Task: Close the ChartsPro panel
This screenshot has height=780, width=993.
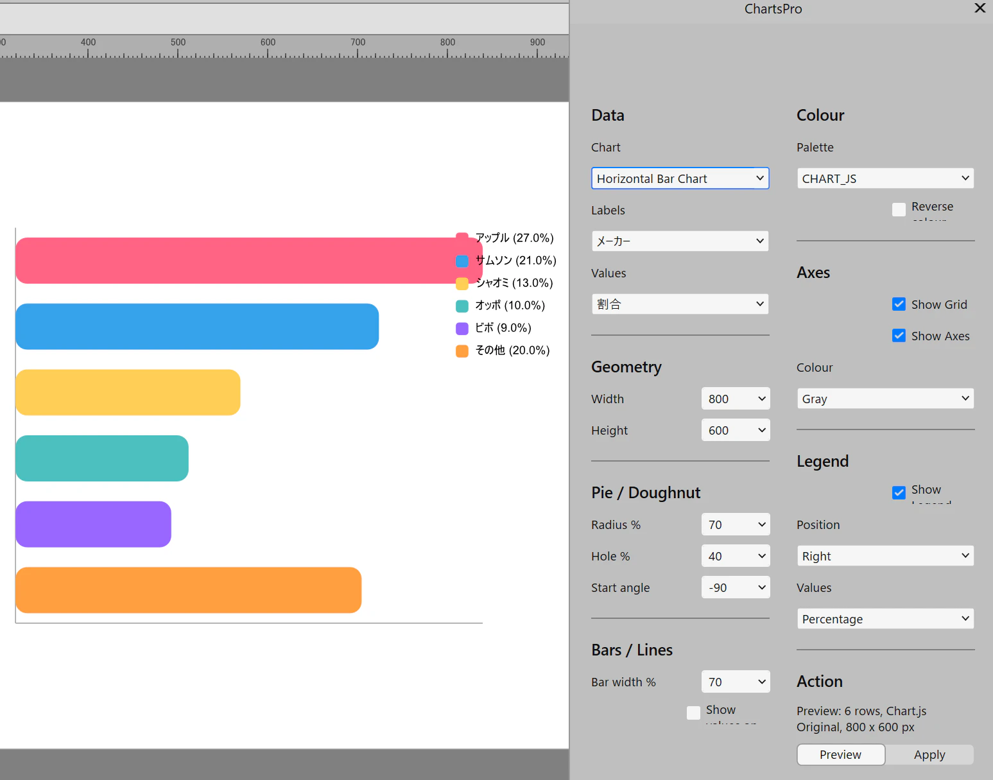Action: point(980,8)
